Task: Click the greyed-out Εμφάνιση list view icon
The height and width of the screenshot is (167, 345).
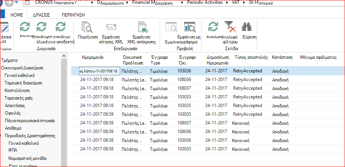Action: tap(171, 27)
